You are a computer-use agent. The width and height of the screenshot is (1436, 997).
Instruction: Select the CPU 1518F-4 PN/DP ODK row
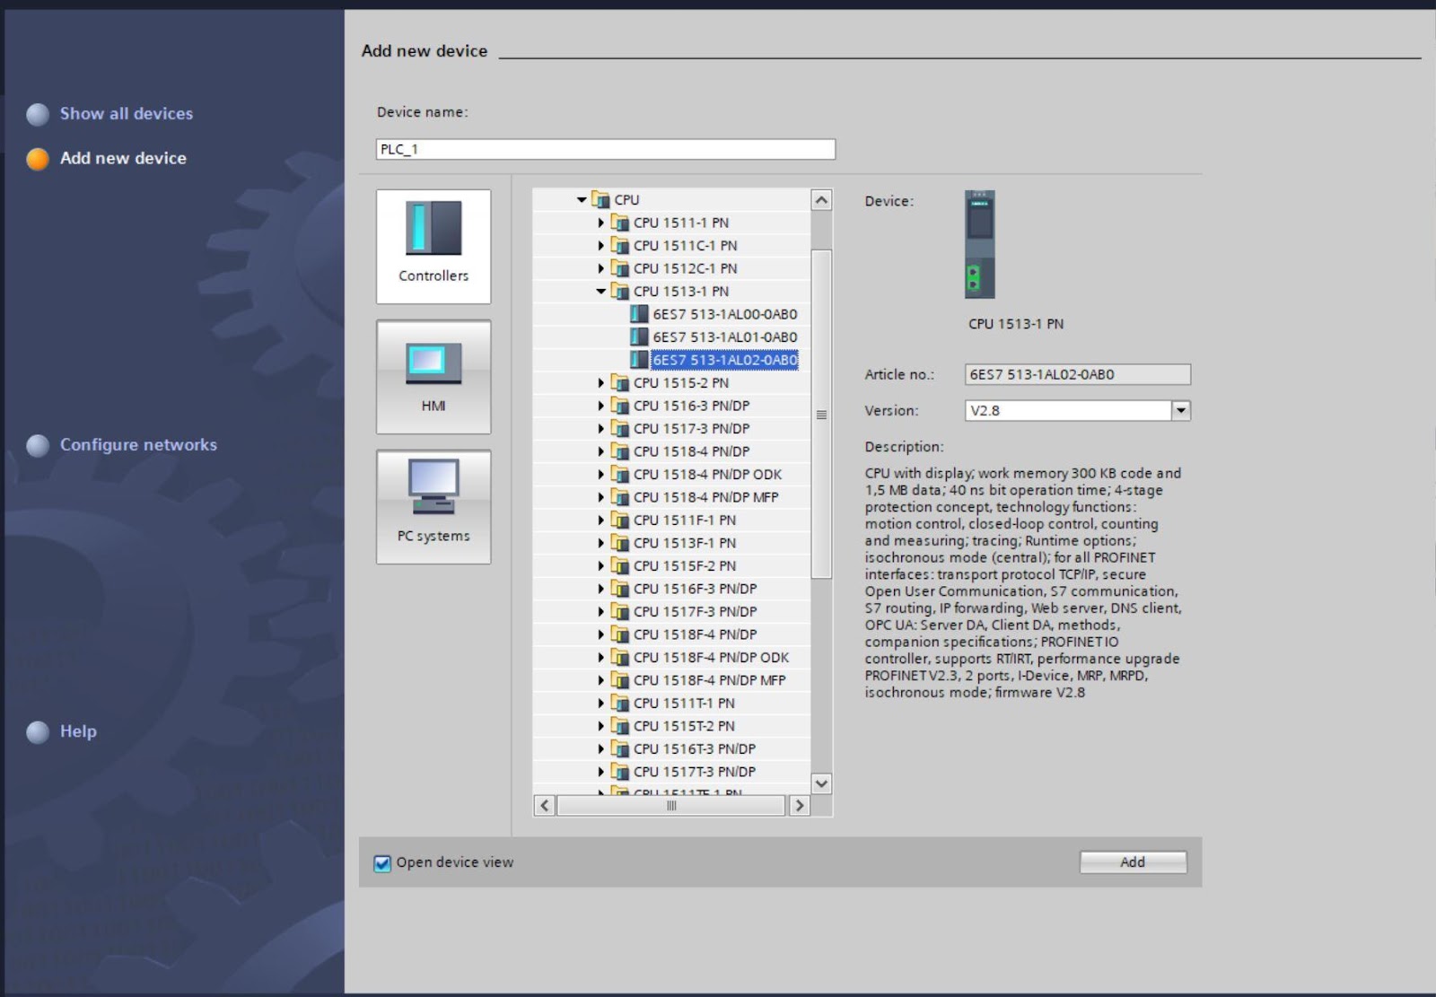point(671,658)
